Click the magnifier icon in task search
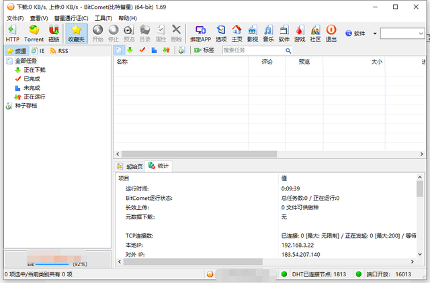 [x=288, y=51]
